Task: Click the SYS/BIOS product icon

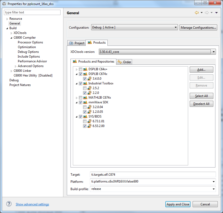Action: pyautogui.click(x=85, y=117)
